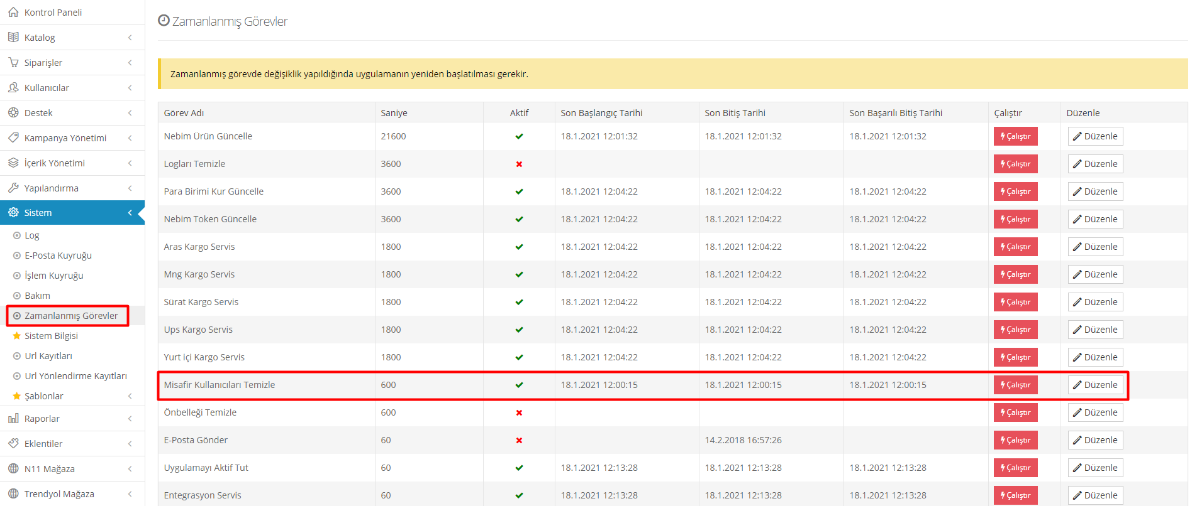Open the Sistem Bilgisi starred item
The height and width of the screenshot is (506, 1197).
click(51, 336)
